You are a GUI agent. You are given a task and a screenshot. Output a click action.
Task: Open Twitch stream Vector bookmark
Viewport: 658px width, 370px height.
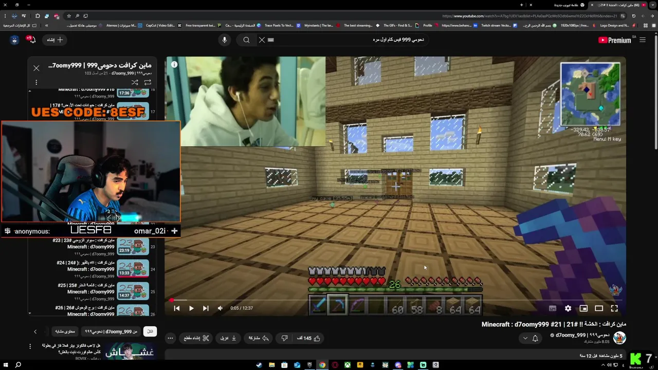pyautogui.click(x=499, y=25)
